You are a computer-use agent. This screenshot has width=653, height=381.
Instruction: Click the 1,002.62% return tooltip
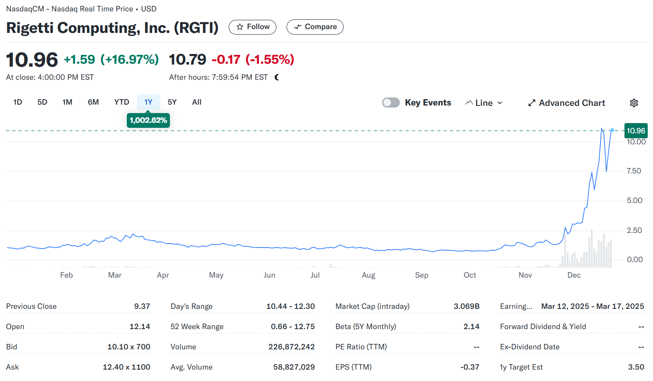[x=148, y=120]
